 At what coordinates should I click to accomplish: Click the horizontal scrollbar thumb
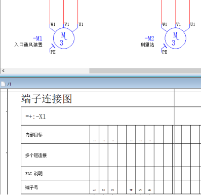pos(145,70)
